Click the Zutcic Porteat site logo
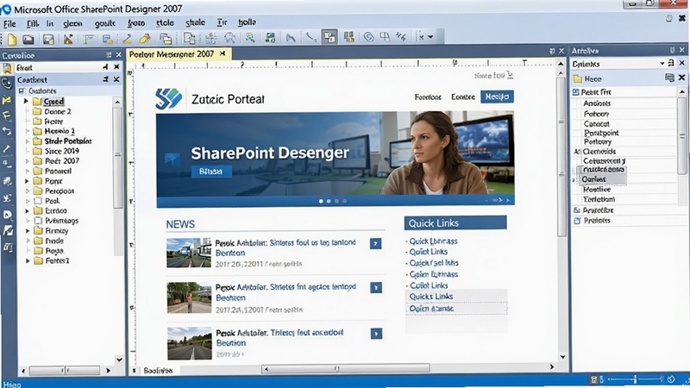Image resolution: width=690 pixels, height=388 pixels. tap(168, 98)
